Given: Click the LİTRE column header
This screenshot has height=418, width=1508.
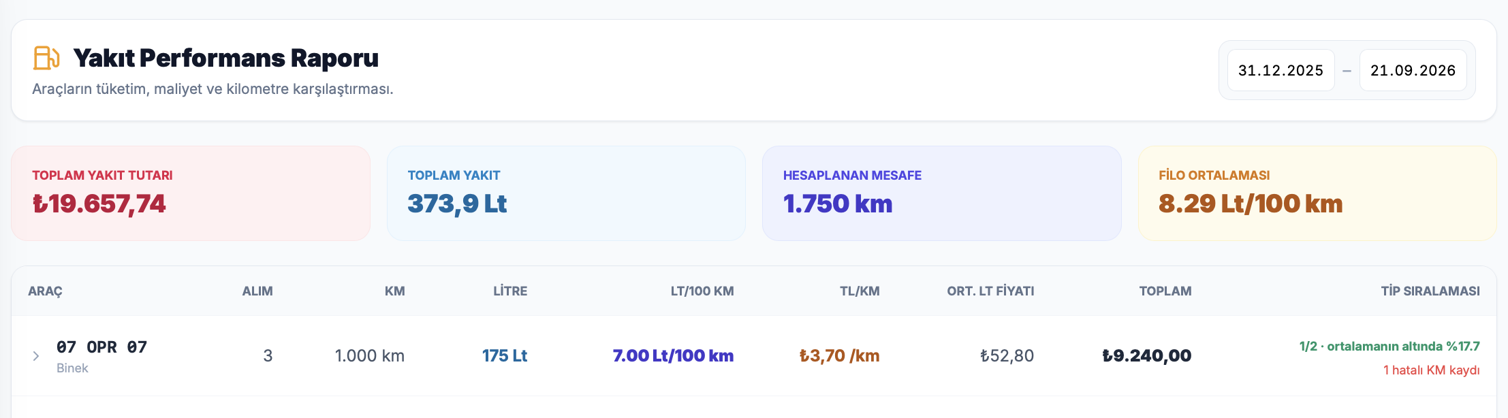Looking at the screenshot, I should [x=510, y=291].
